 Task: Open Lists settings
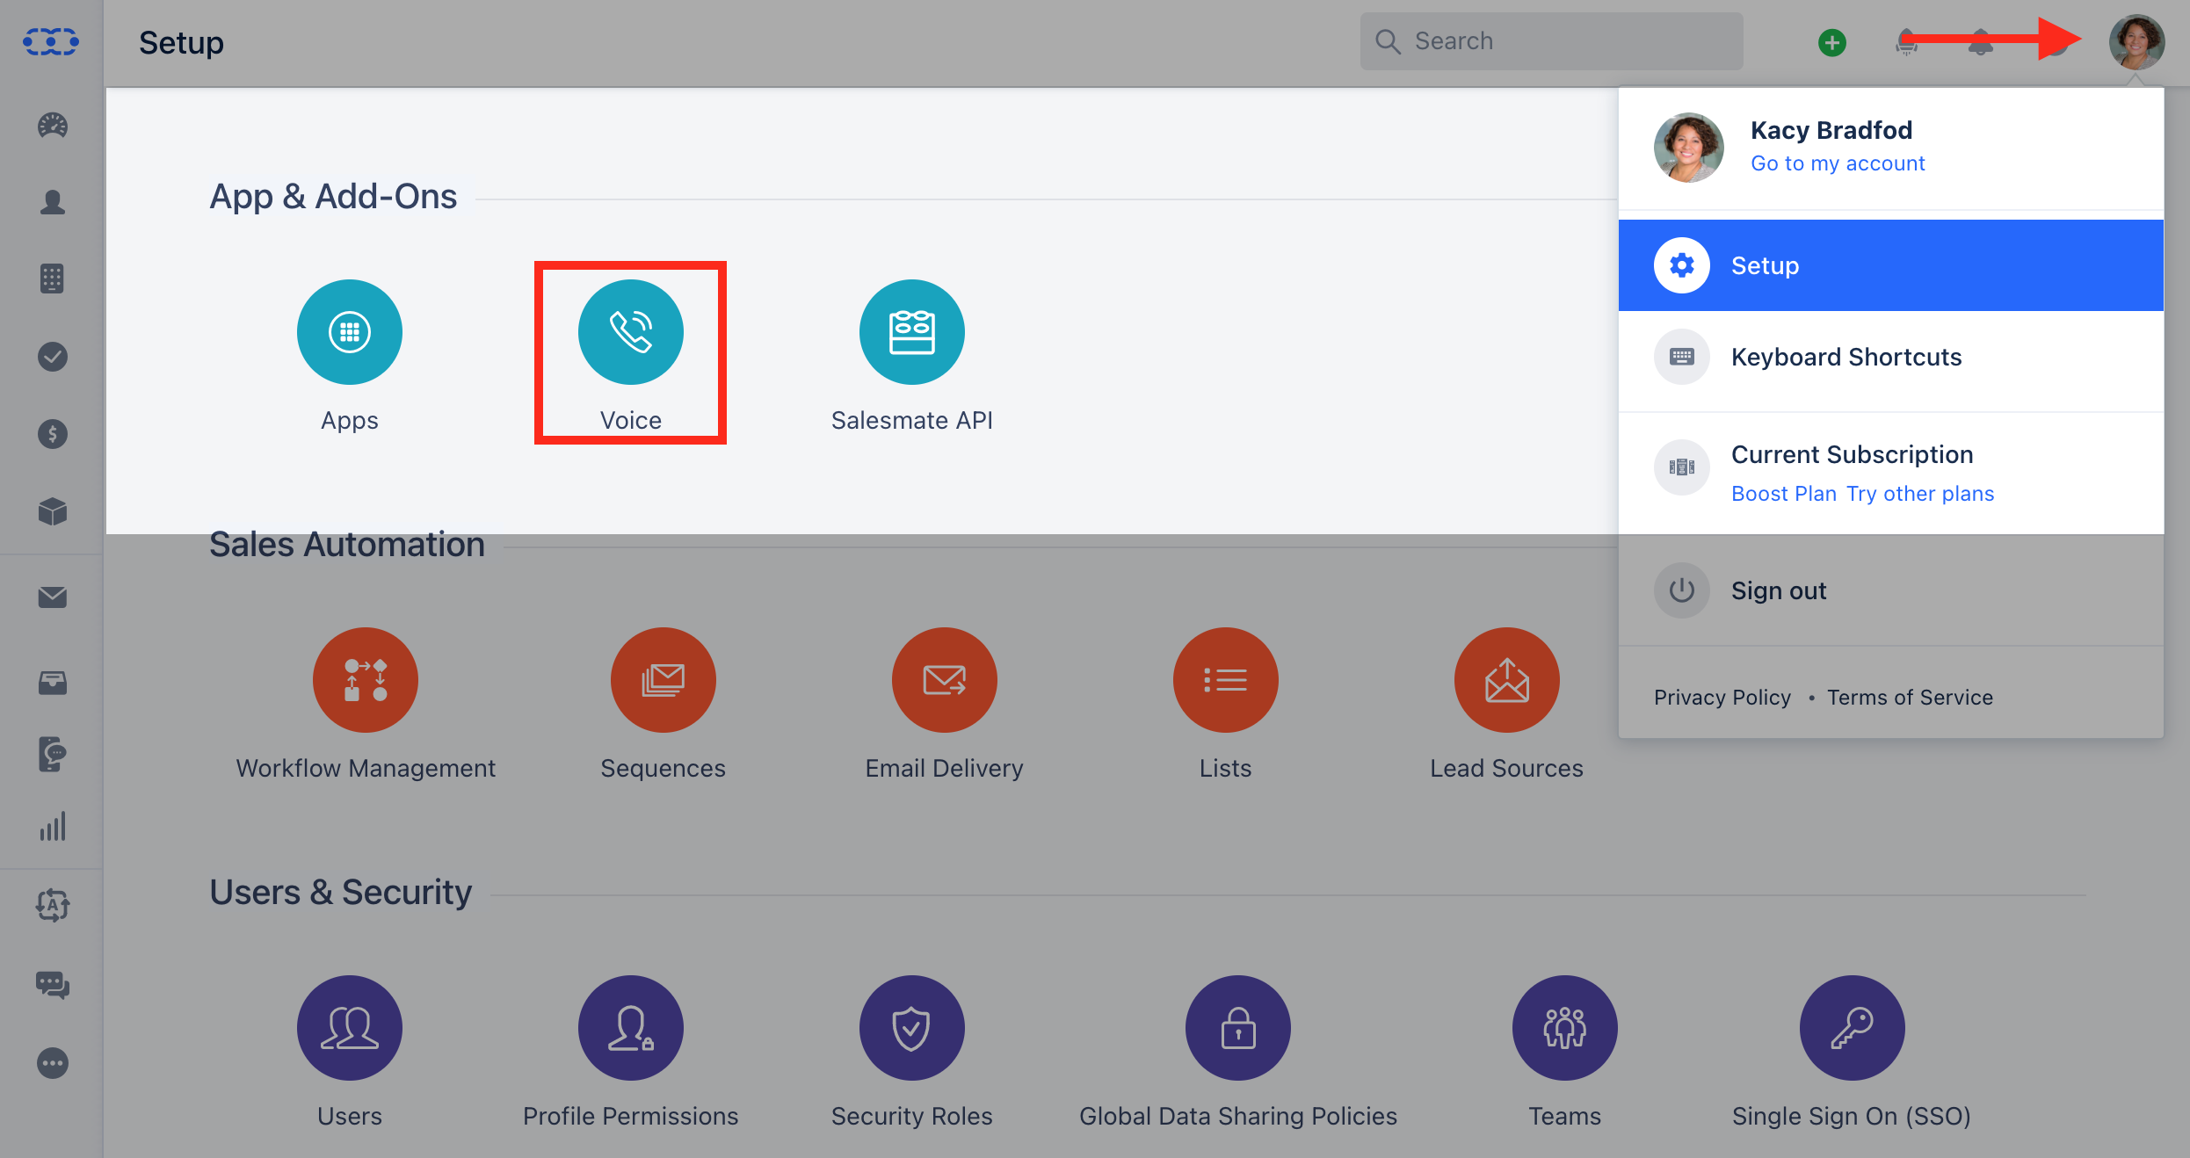tap(1226, 680)
